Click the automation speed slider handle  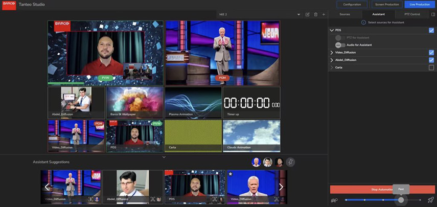(401, 200)
